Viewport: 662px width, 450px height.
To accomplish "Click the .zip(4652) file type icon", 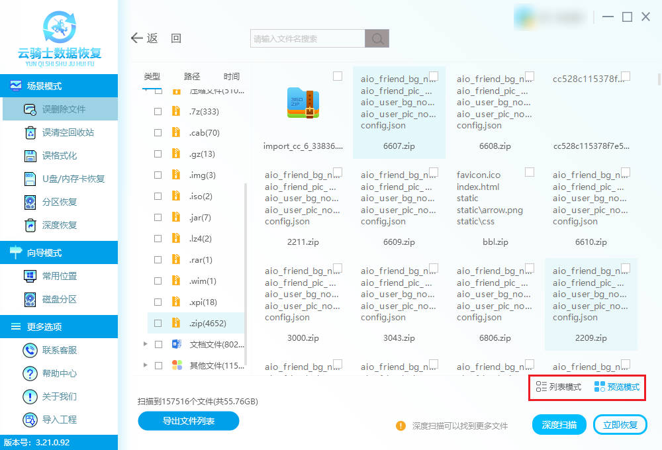I will coord(176,324).
